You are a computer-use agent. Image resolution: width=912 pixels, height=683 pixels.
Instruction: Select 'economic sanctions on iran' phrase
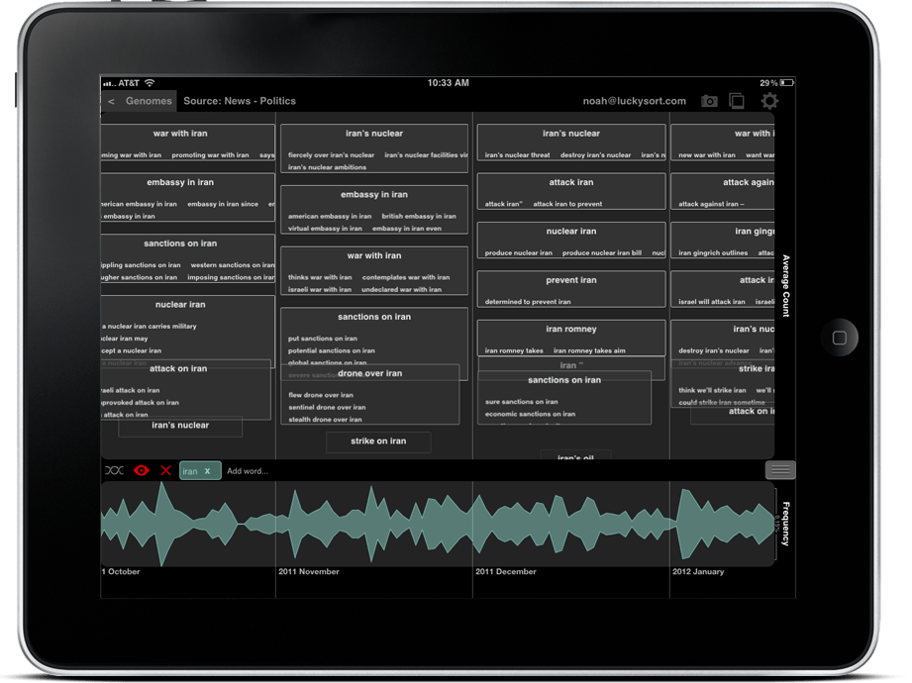point(530,414)
